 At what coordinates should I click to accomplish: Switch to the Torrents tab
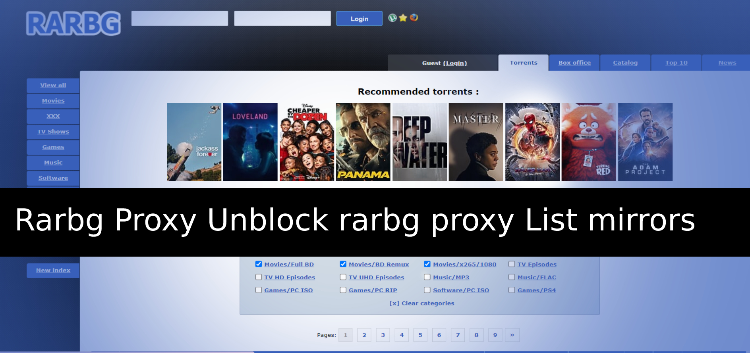point(524,63)
